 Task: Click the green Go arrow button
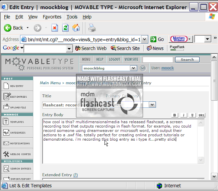coord(153,39)
